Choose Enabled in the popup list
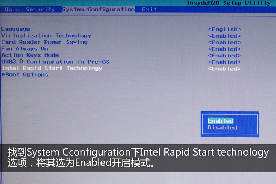This screenshot has width=276, height=184. click(221, 121)
